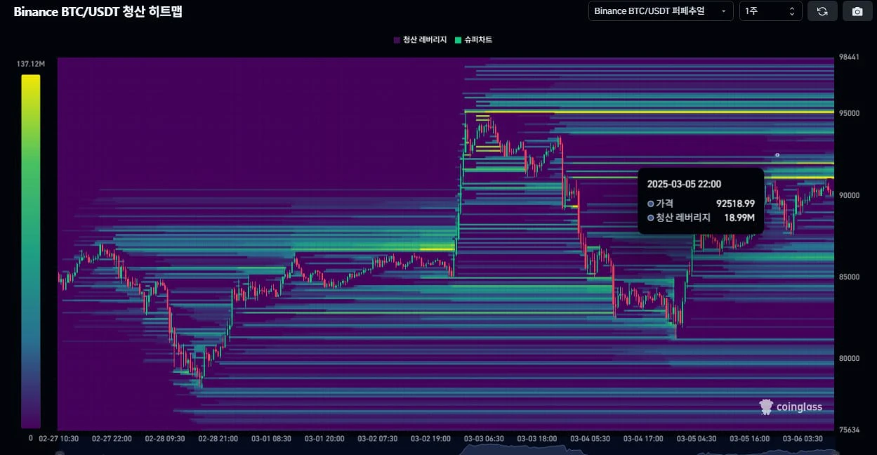Screen dimensions: 877x455
Task: Click the purple 청산 레버리지 legend swatch
Action: point(397,40)
